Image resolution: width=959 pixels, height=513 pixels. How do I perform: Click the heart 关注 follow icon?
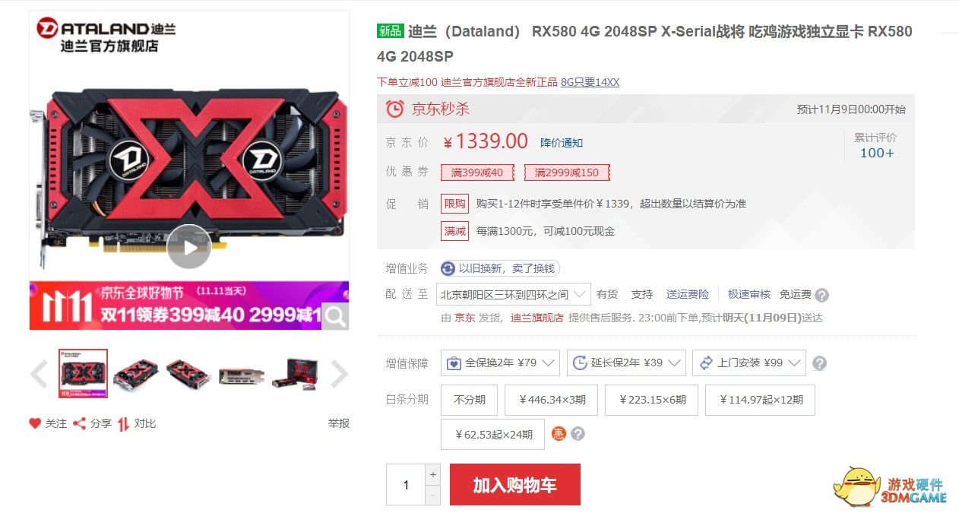35,423
